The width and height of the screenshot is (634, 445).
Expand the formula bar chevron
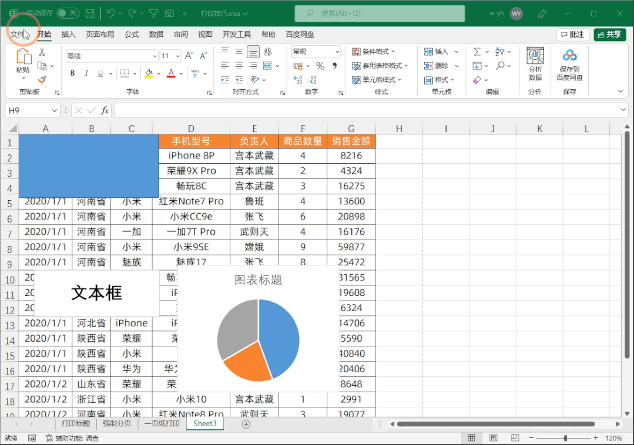[x=623, y=109]
